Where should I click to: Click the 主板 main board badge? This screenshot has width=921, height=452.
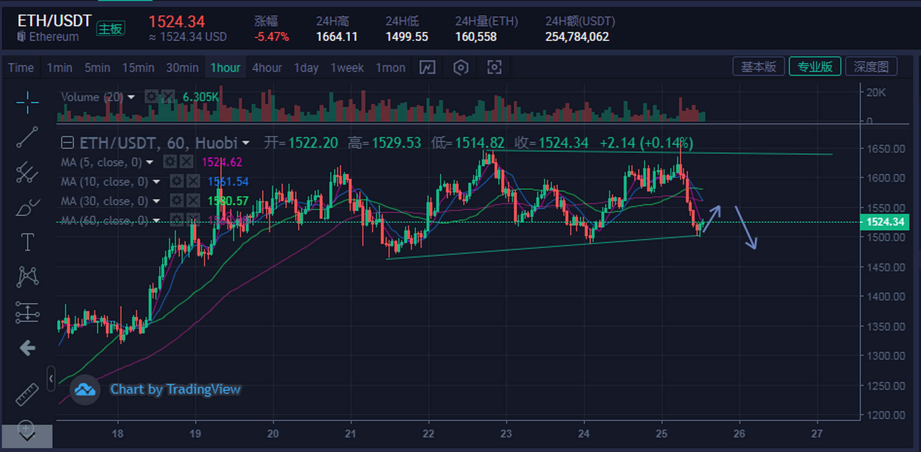coord(111,29)
